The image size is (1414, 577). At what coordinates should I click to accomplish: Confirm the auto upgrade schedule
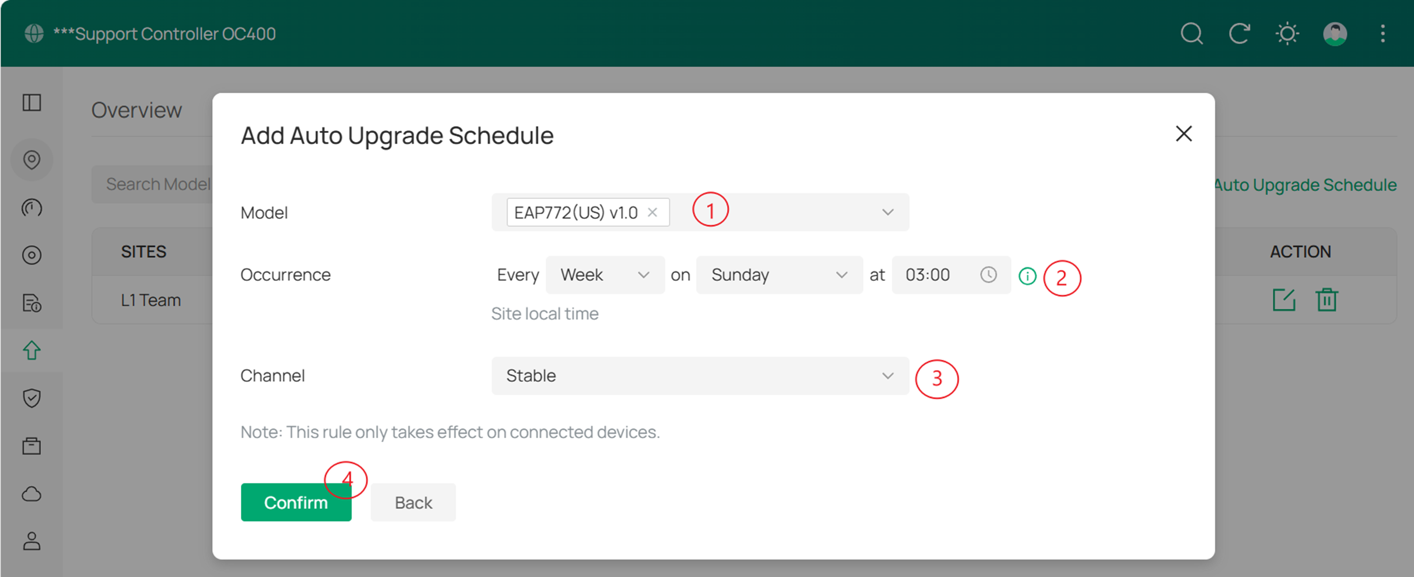click(x=296, y=502)
